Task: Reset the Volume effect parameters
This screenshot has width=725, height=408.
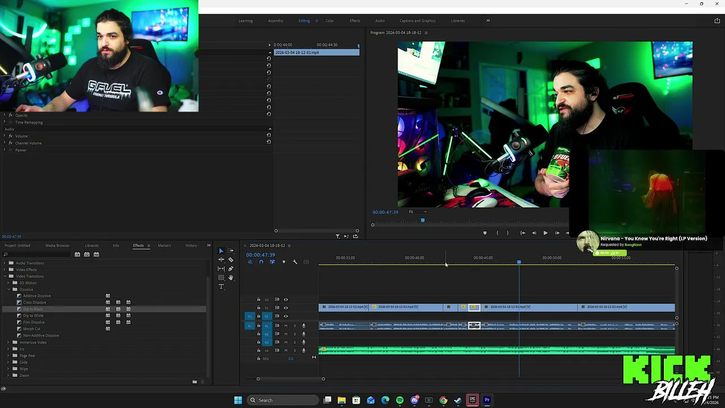Action: point(268,135)
